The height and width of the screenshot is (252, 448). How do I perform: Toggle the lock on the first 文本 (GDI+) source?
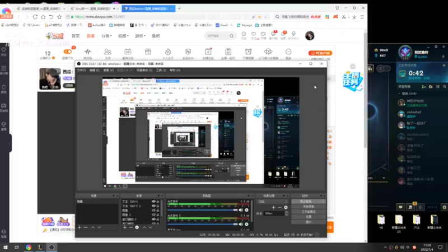pyautogui.click(x=158, y=202)
